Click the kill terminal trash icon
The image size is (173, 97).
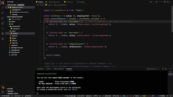point(166,69)
